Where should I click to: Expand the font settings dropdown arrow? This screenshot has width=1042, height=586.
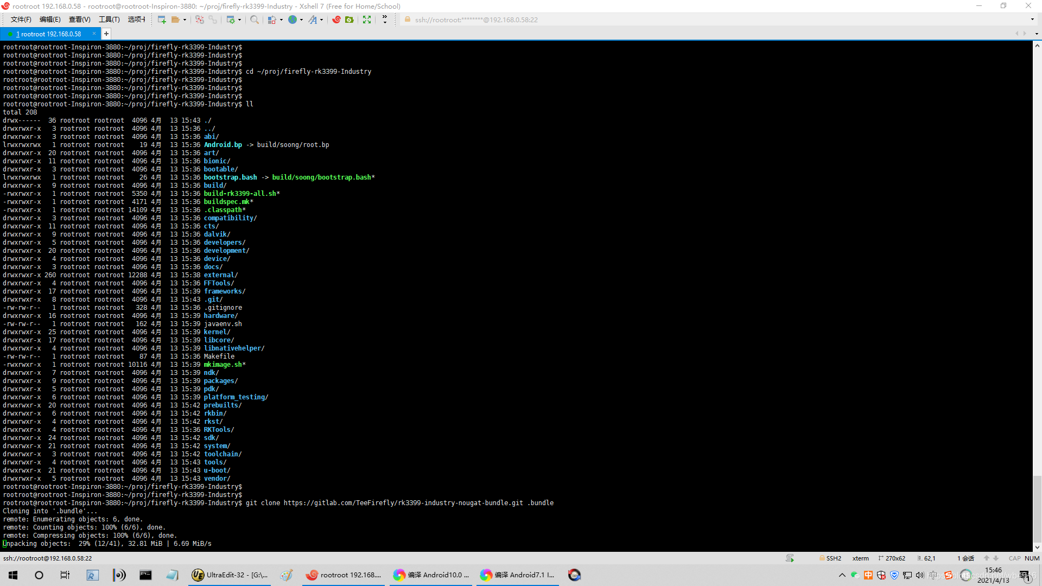(321, 20)
